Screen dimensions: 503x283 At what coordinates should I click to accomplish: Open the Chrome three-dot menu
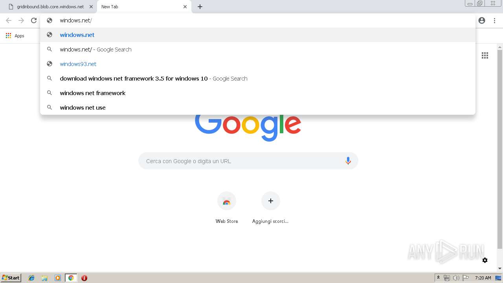coord(494,20)
